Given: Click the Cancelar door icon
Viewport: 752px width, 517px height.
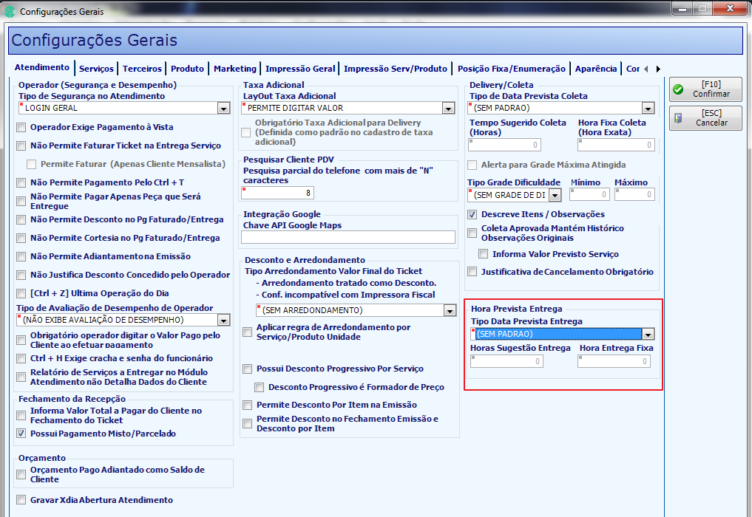Looking at the screenshot, I should 678,118.
